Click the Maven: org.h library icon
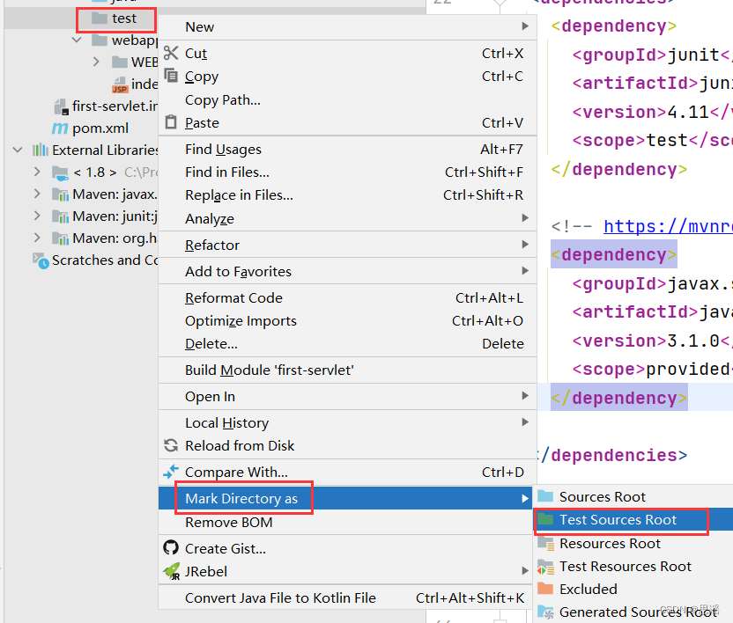 tap(60, 238)
